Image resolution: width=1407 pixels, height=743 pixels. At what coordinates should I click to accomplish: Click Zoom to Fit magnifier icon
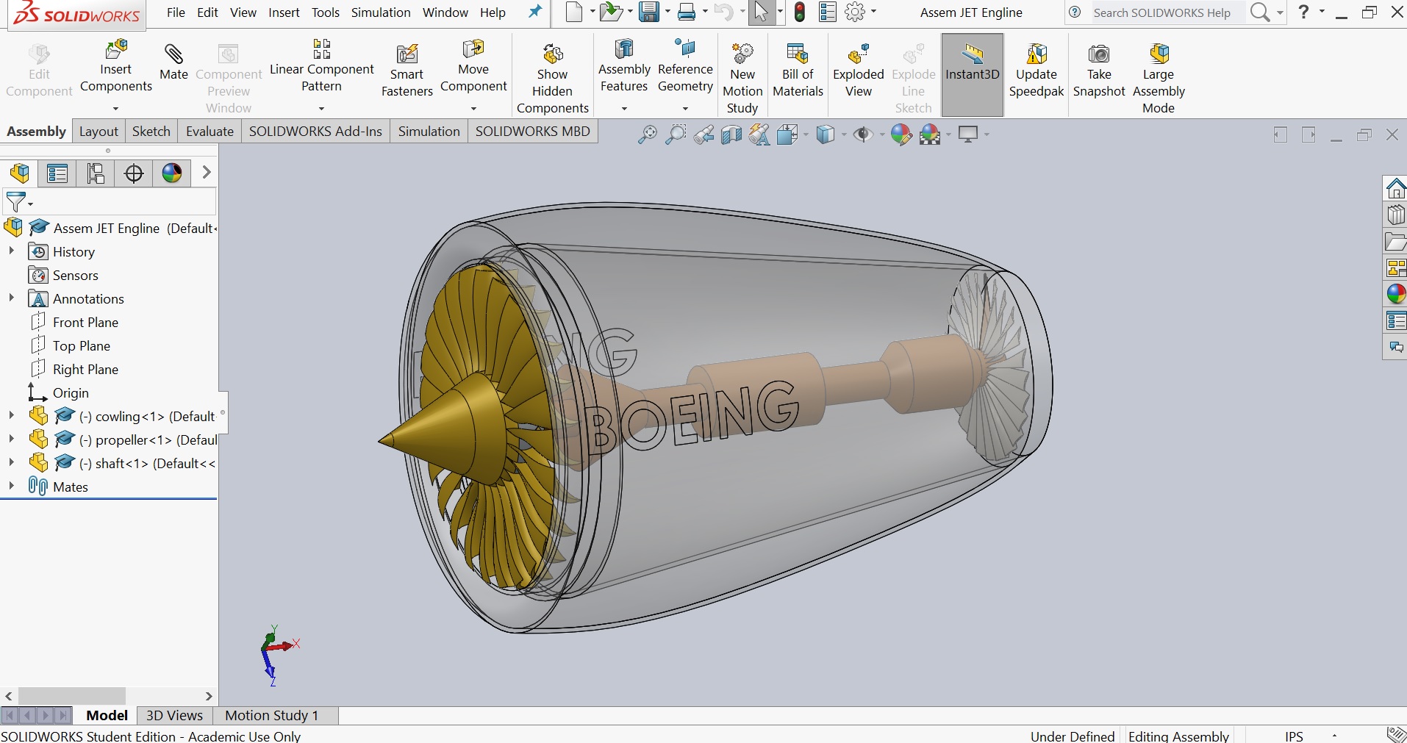point(647,134)
